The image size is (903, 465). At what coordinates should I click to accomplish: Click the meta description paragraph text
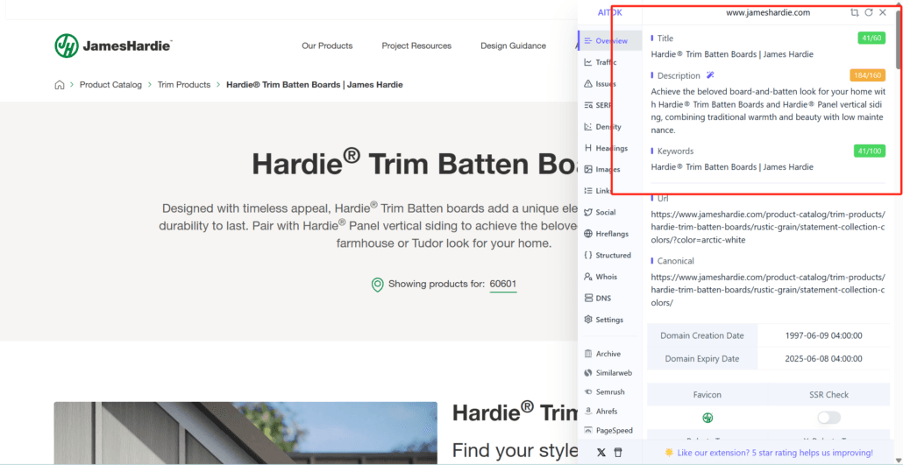coord(768,111)
